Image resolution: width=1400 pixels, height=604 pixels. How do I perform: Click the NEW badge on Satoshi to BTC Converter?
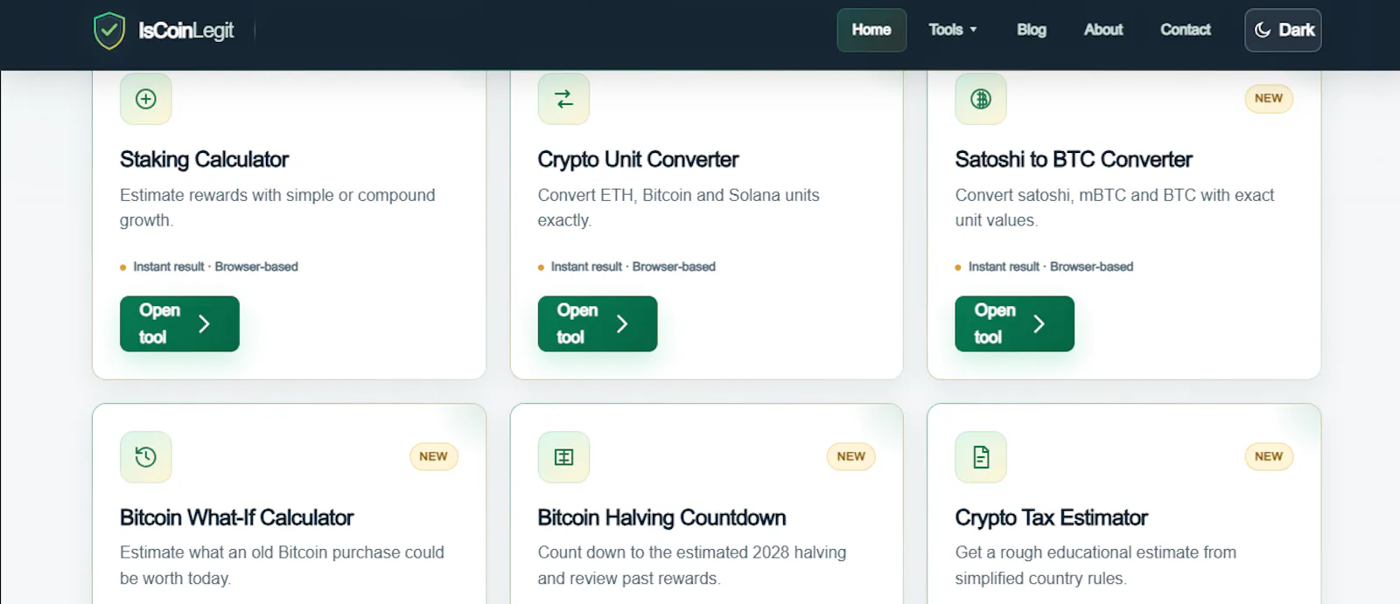point(1269,98)
